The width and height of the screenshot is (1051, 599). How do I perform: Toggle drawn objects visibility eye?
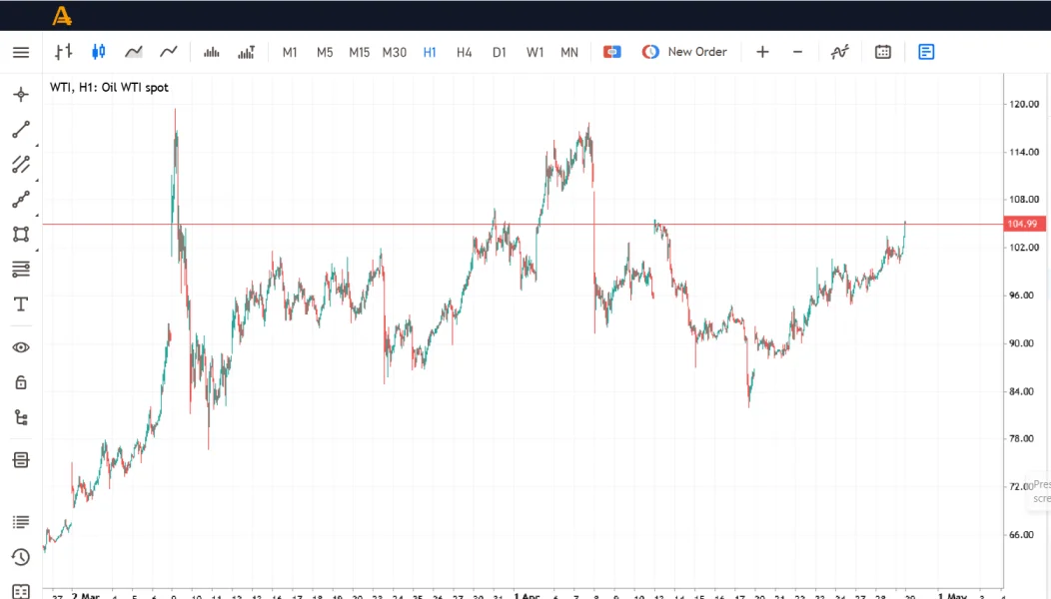(x=21, y=347)
